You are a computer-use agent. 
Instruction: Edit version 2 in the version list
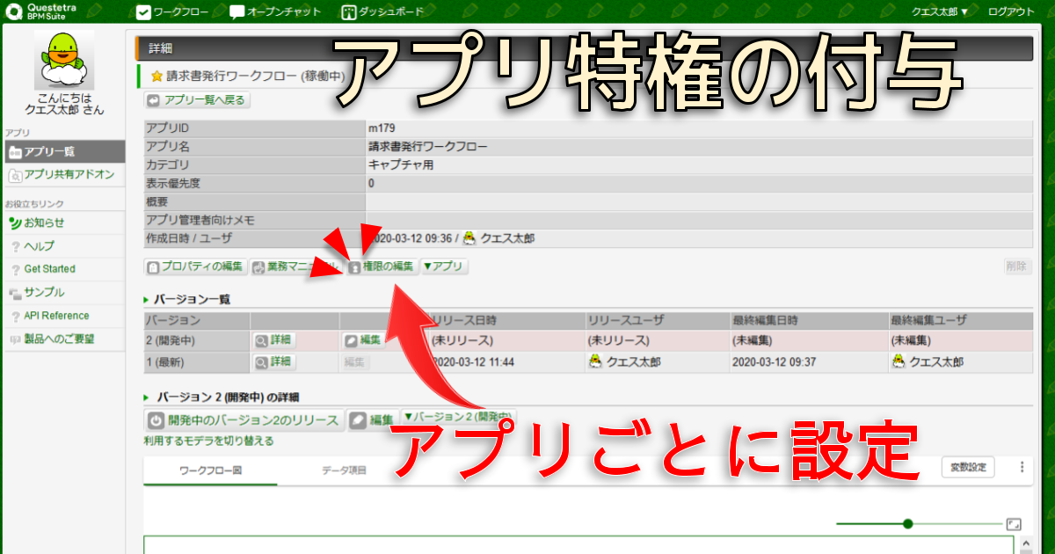click(x=363, y=339)
